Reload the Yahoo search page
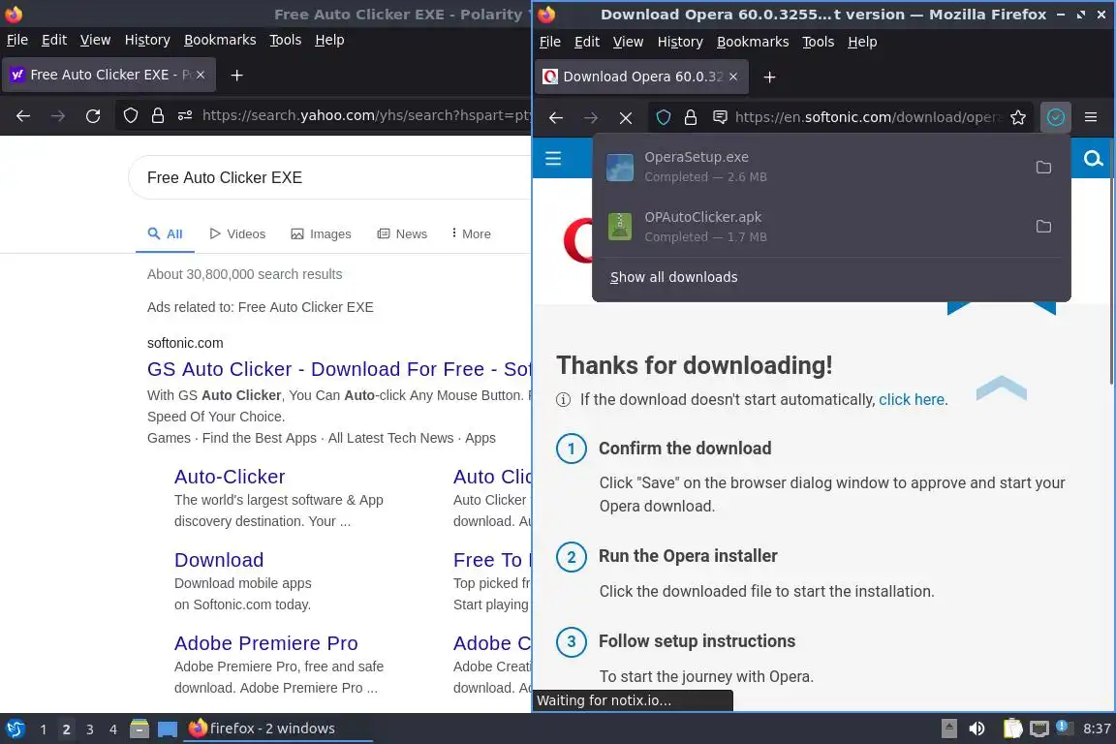The image size is (1116, 744). point(93,116)
